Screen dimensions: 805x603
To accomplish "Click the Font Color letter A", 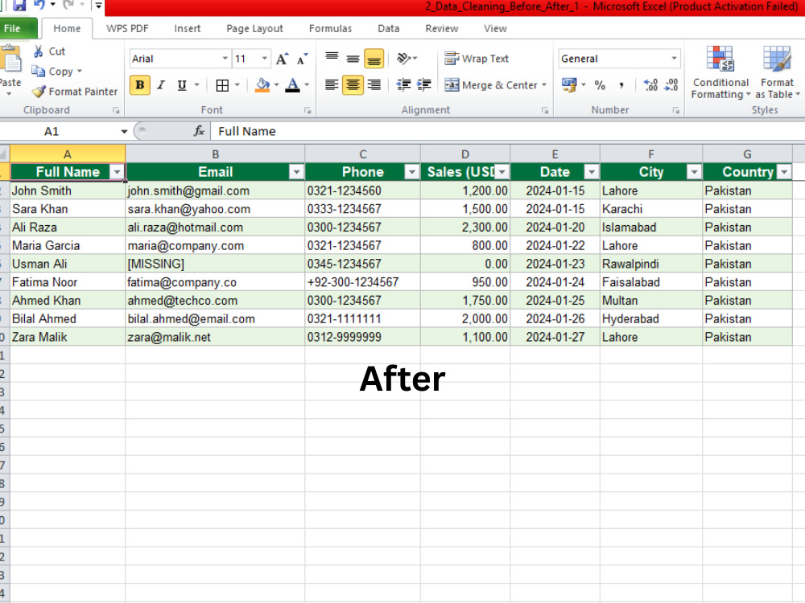I will 292,85.
